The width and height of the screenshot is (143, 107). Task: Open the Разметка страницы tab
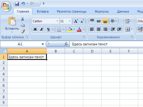tap(71, 11)
